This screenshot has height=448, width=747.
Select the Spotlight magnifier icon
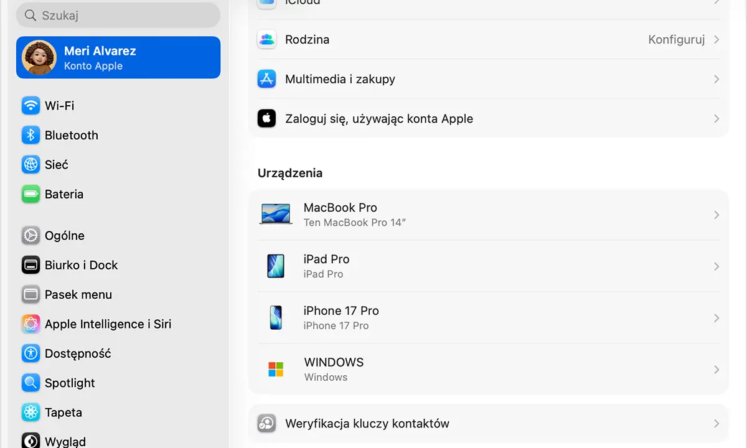[31, 383]
